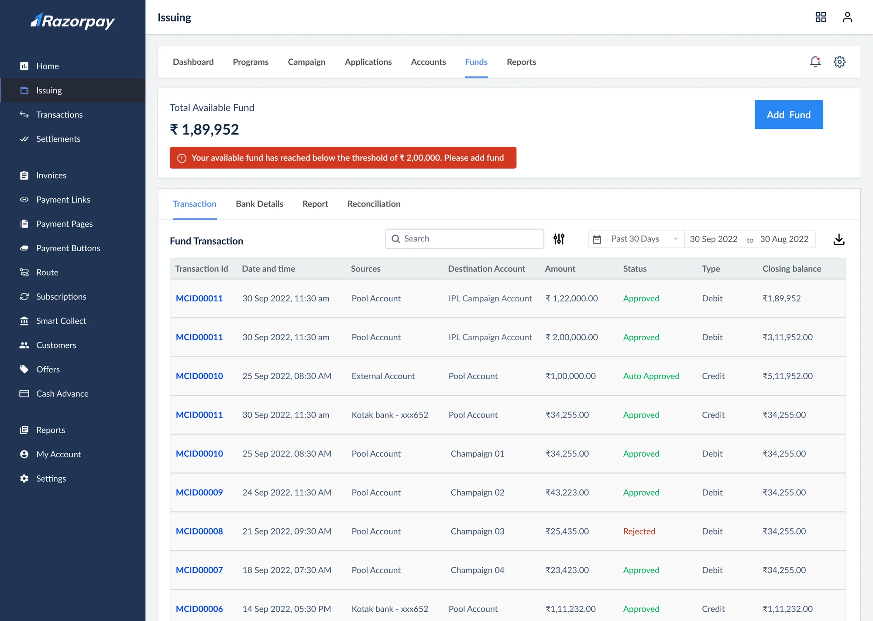
Task: Click the Issuing card icon in sidebar
Action: [x=24, y=90]
